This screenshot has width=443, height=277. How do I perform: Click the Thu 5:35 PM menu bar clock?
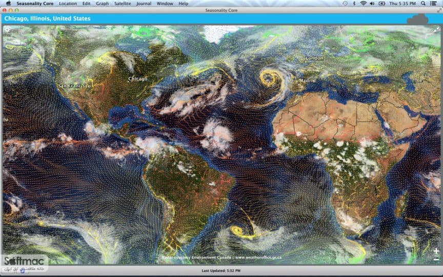point(402,4)
